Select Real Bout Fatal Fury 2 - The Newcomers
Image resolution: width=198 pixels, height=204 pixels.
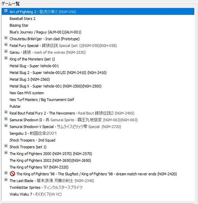click(x=72, y=113)
